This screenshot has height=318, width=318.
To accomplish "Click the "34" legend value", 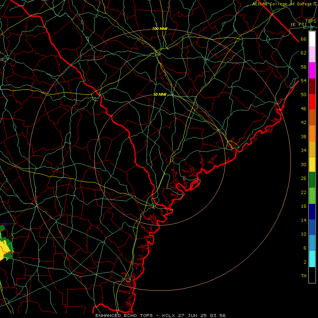I will [304, 151].
